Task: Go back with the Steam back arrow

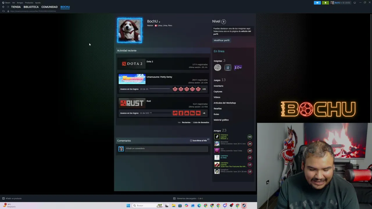Action: 3,7
